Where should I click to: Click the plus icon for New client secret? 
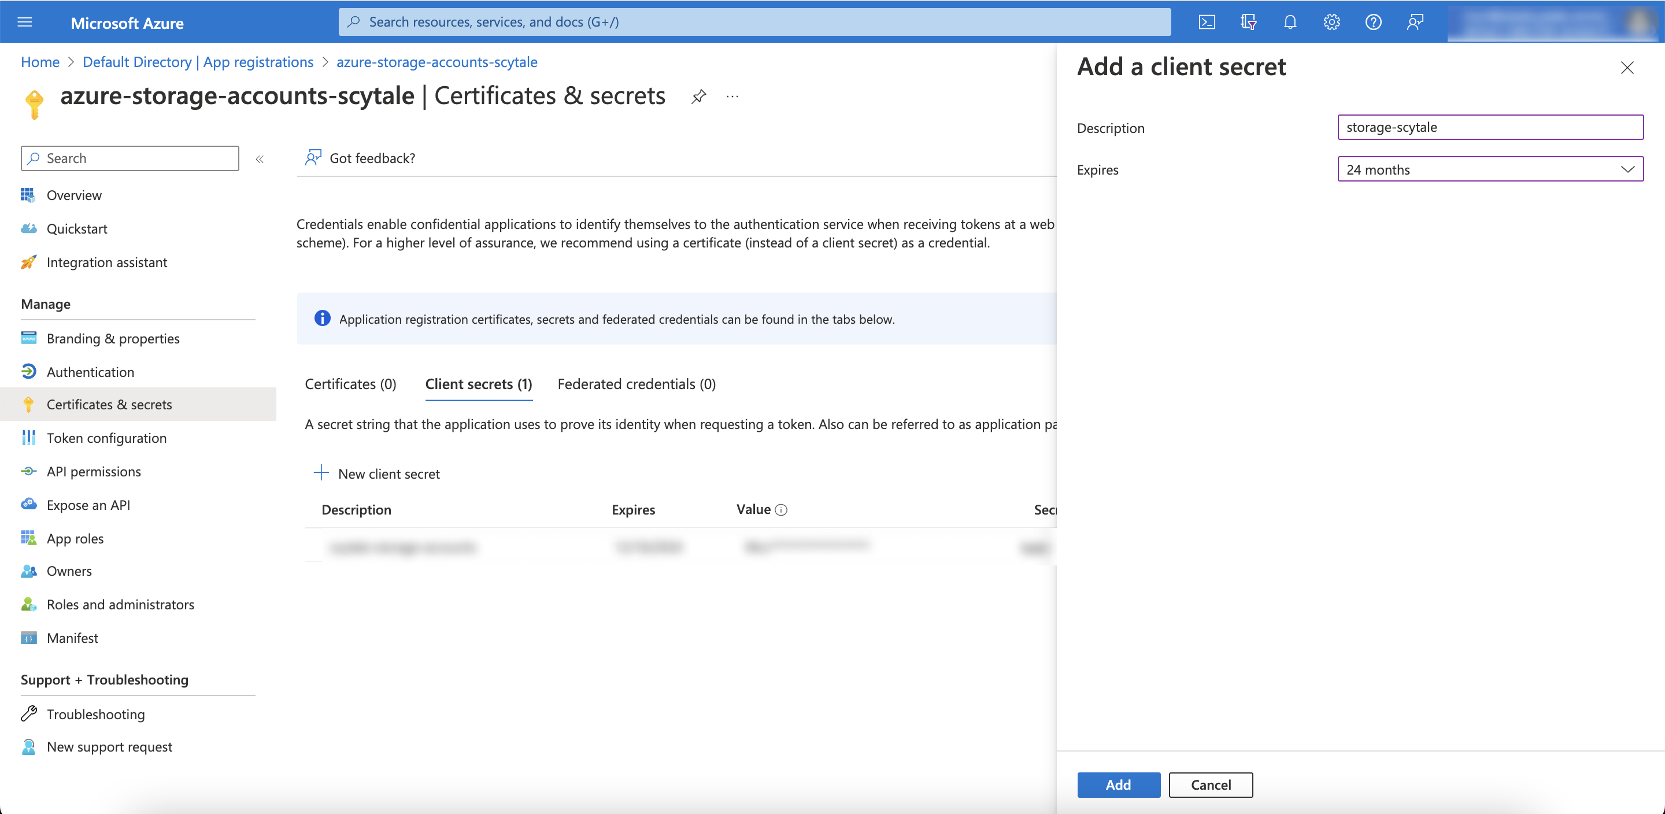[x=321, y=473]
